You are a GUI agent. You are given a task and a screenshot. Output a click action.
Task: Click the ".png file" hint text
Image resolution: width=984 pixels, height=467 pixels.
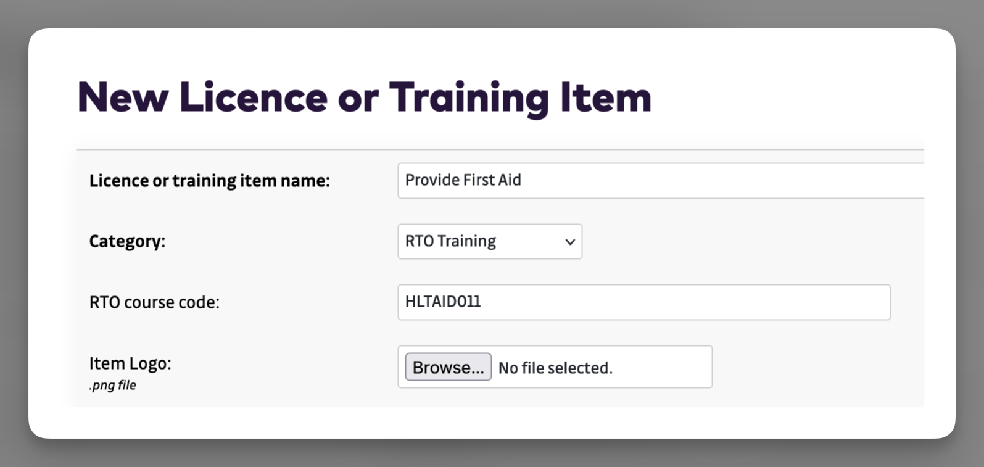[x=112, y=386]
